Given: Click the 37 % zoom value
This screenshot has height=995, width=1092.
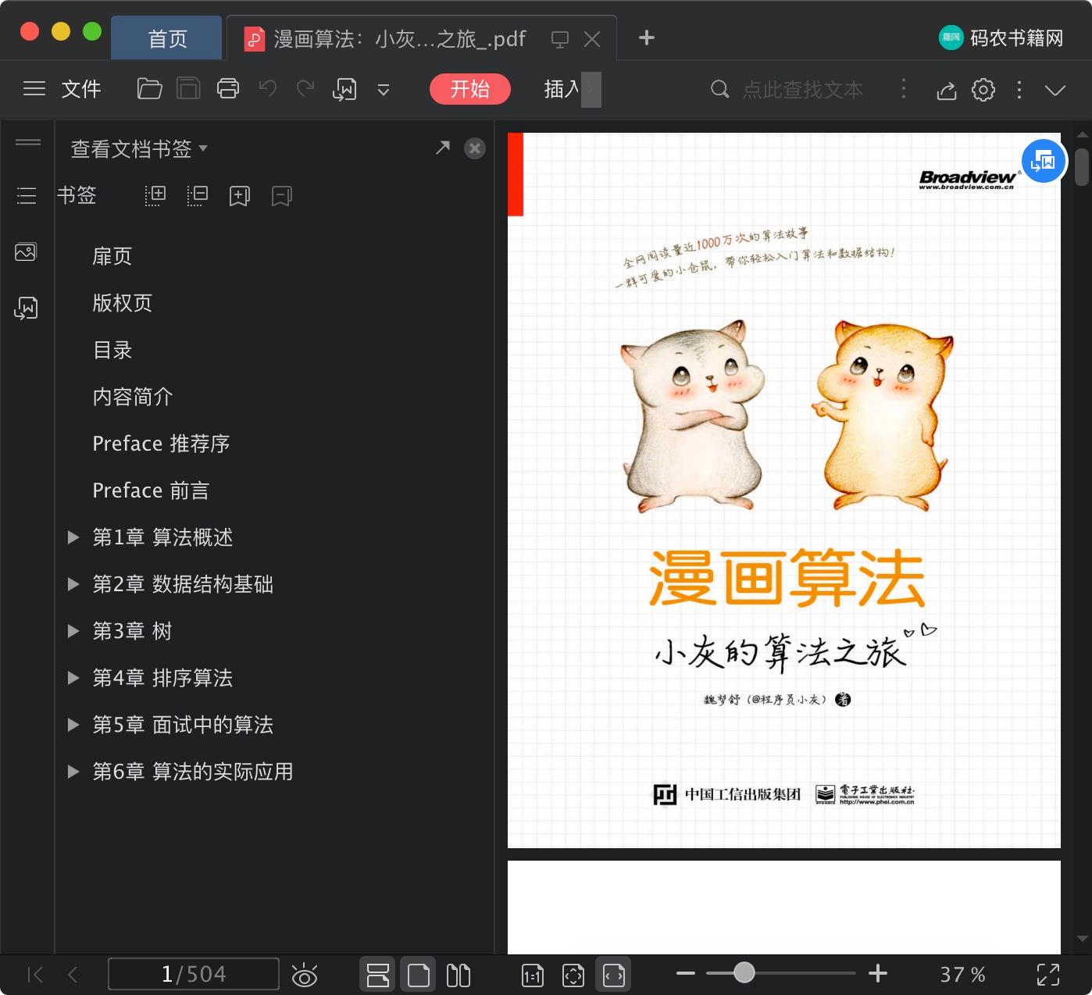Looking at the screenshot, I should click(x=962, y=975).
